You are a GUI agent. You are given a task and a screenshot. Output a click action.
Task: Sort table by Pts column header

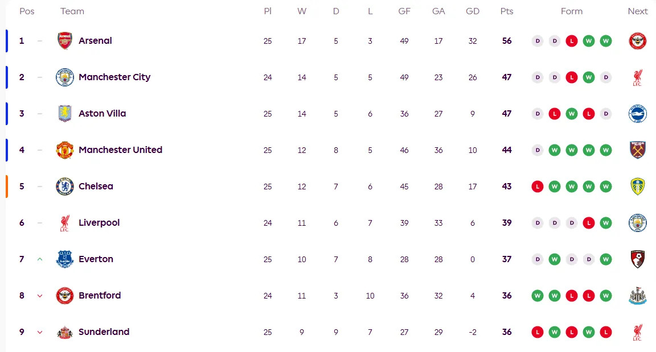click(x=506, y=11)
